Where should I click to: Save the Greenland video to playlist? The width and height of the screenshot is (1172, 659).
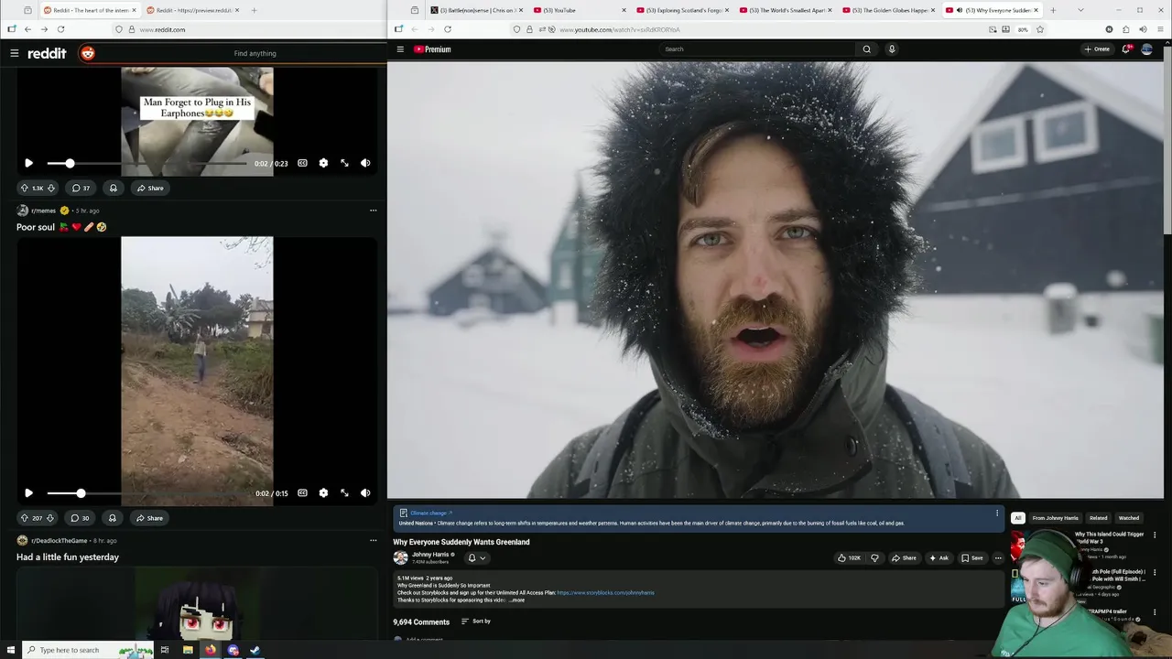[971, 557]
